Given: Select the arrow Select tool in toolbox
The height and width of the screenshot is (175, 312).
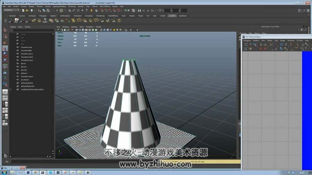Looking at the screenshot, I should click(x=5, y=30).
